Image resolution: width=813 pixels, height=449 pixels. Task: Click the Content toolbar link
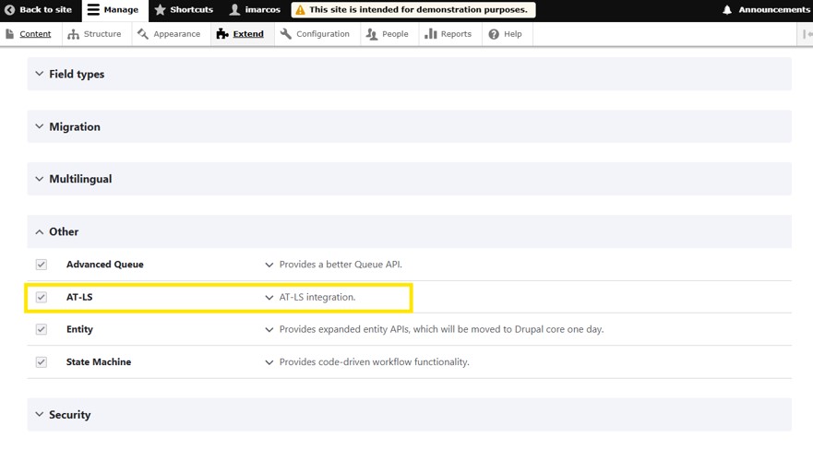pos(28,34)
